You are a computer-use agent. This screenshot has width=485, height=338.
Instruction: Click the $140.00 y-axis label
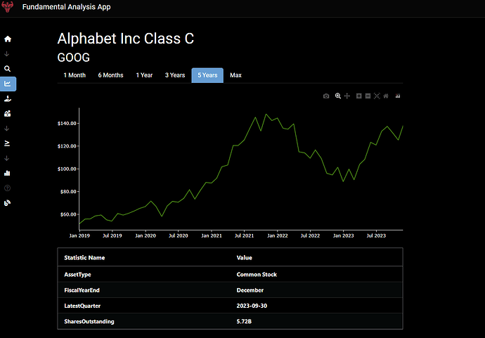click(x=67, y=124)
